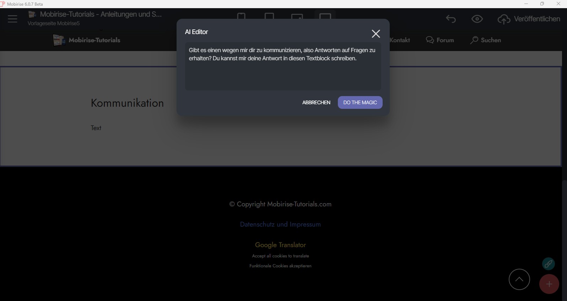Toggle the preview eye icon

(x=477, y=19)
